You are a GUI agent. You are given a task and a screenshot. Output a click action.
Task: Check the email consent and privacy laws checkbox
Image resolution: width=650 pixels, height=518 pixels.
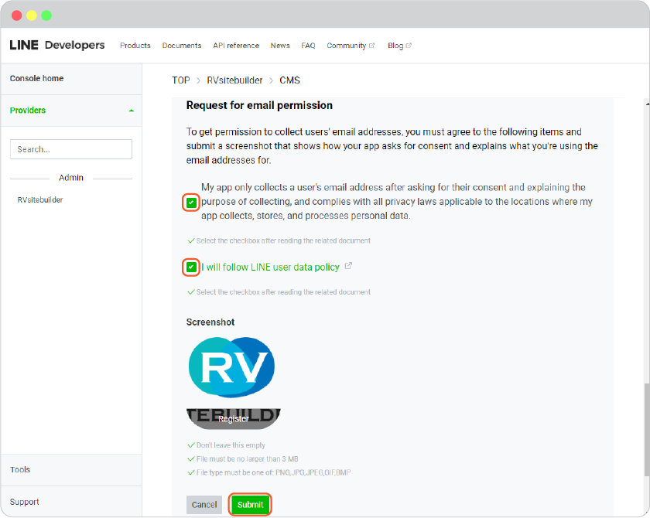(x=191, y=203)
